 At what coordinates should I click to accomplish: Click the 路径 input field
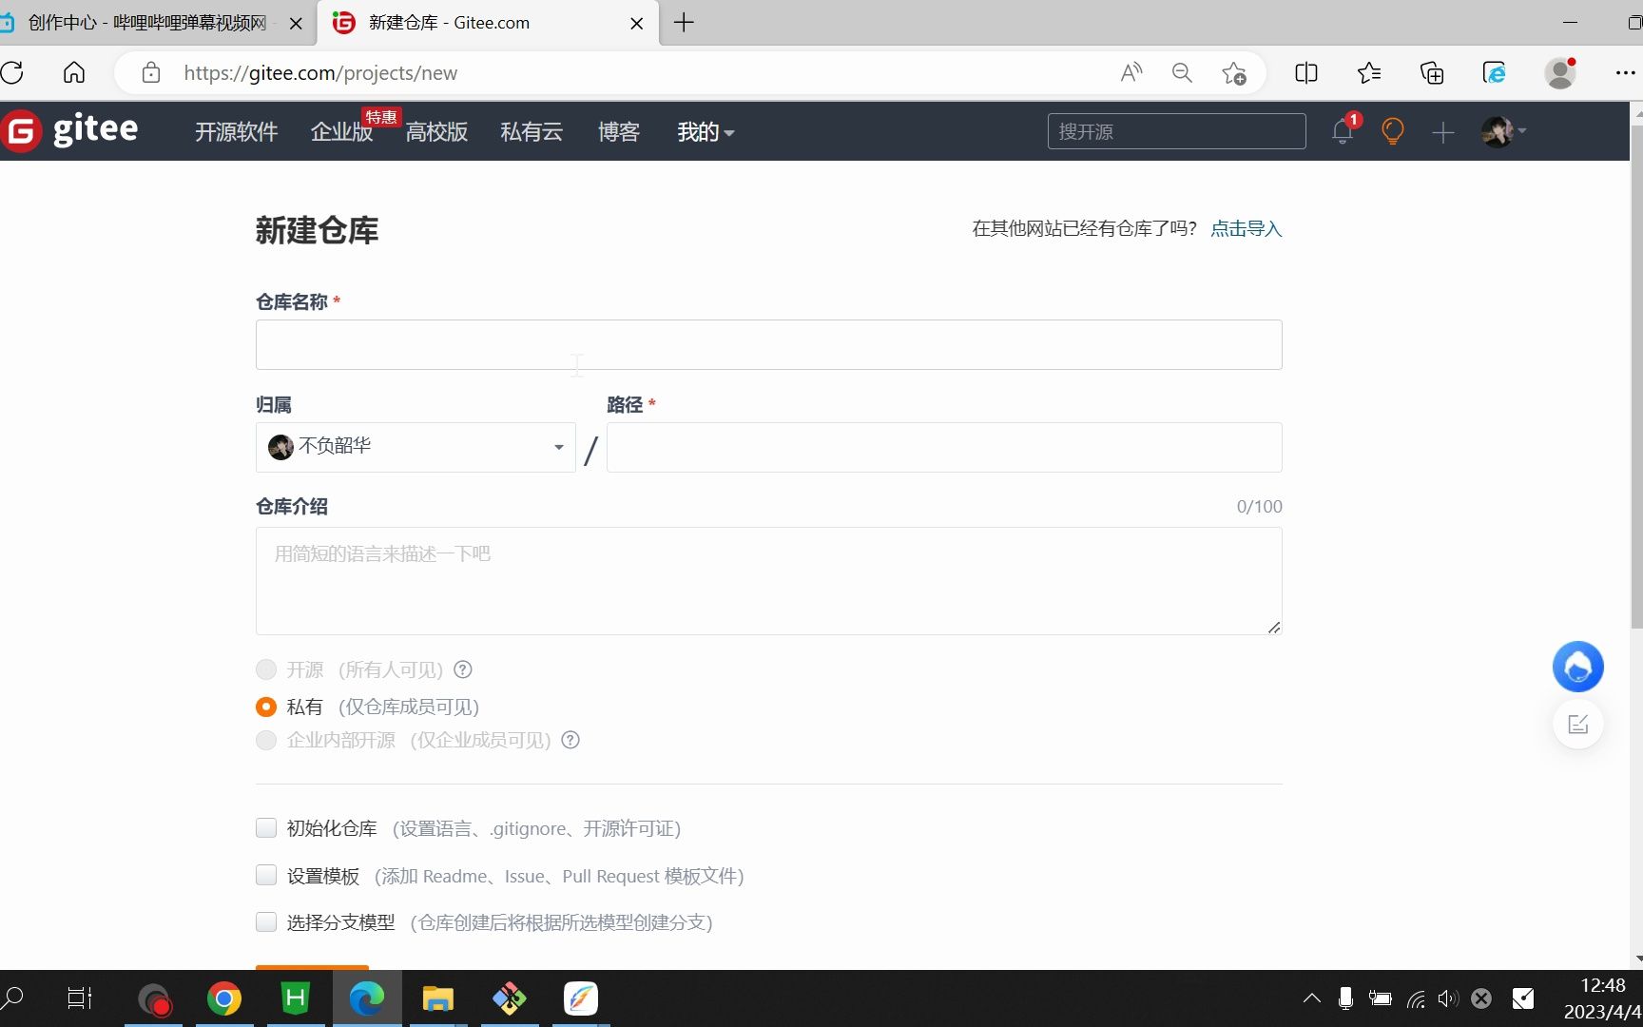click(944, 447)
